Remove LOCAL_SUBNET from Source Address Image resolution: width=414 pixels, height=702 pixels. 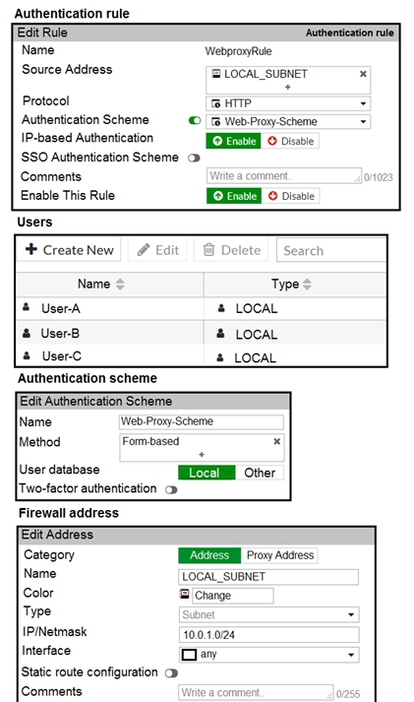pos(363,74)
